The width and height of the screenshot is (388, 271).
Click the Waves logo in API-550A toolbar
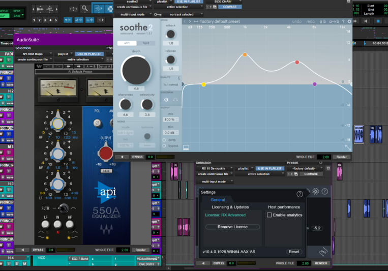(x=39, y=66)
